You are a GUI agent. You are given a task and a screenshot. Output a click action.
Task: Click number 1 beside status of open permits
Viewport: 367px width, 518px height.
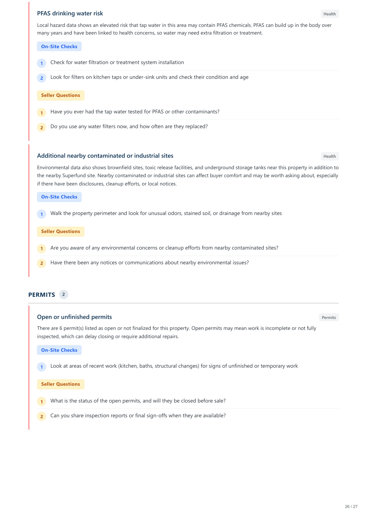coord(42,402)
